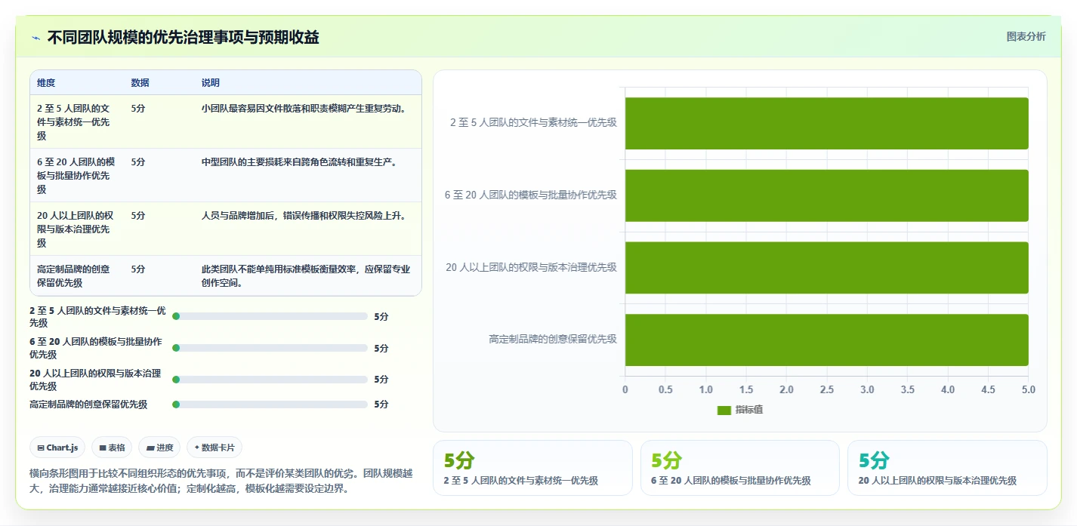This screenshot has width=1077, height=526.
Task: Click the 5分 card for 20 人以上团队
Action: (x=947, y=468)
